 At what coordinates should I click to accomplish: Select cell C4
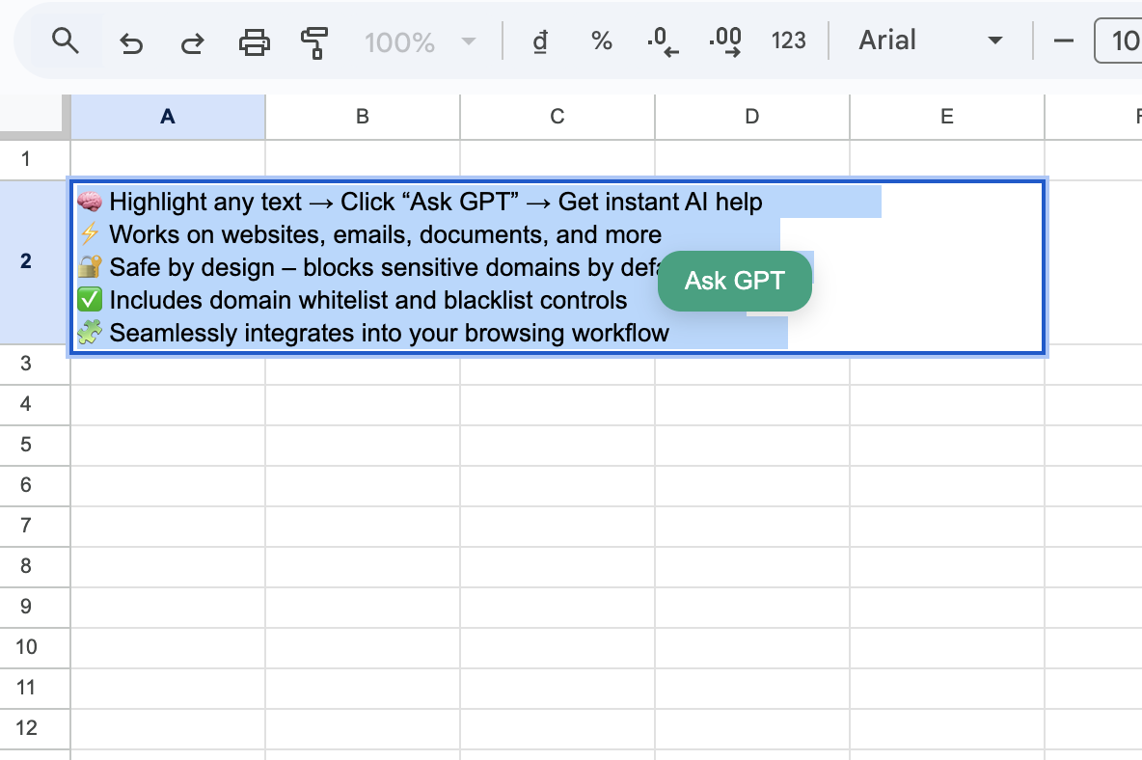[557, 404]
